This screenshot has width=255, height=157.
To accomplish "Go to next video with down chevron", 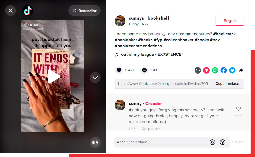I will (x=95, y=78).
